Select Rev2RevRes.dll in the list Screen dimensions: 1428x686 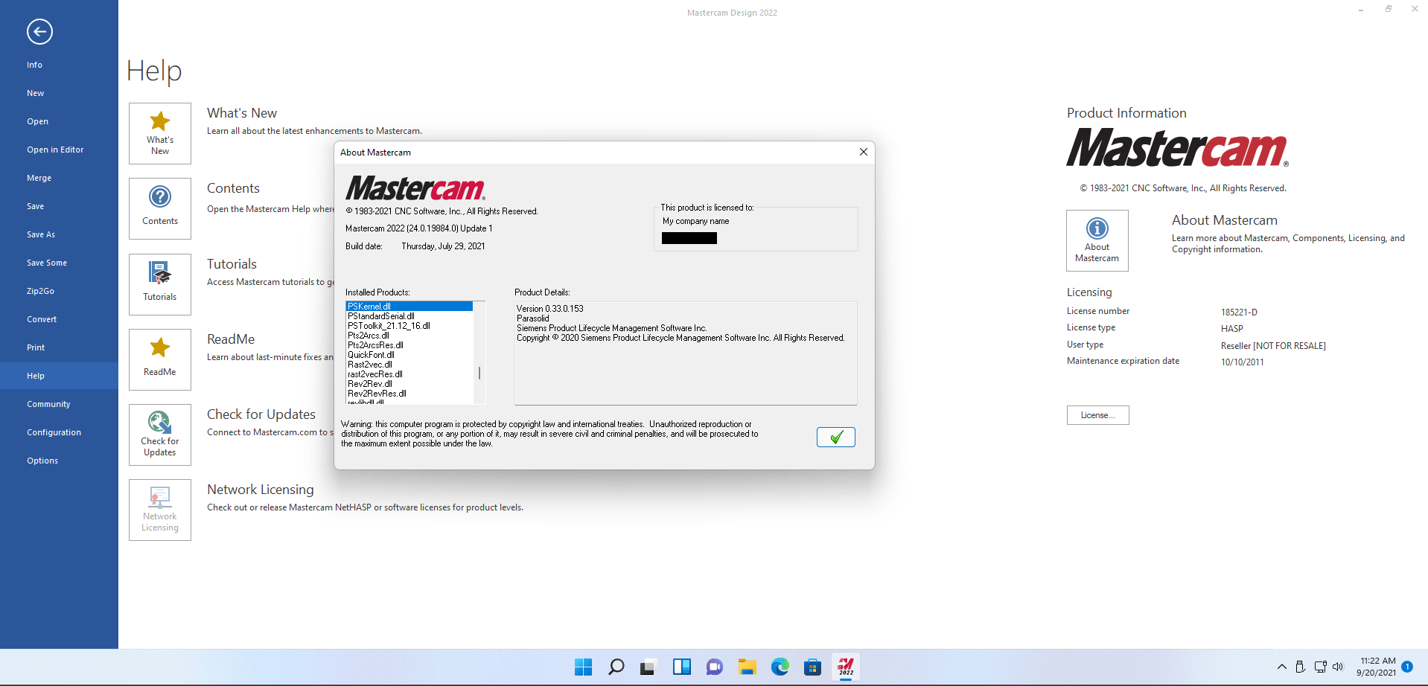tap(409, 394)
